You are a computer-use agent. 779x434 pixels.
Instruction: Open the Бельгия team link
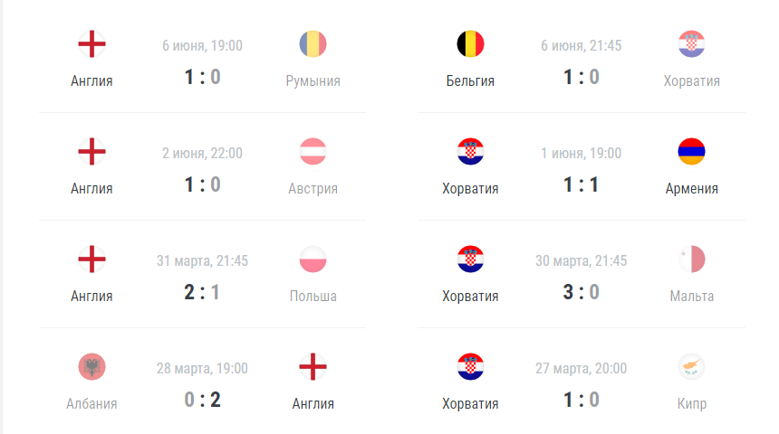470,80
